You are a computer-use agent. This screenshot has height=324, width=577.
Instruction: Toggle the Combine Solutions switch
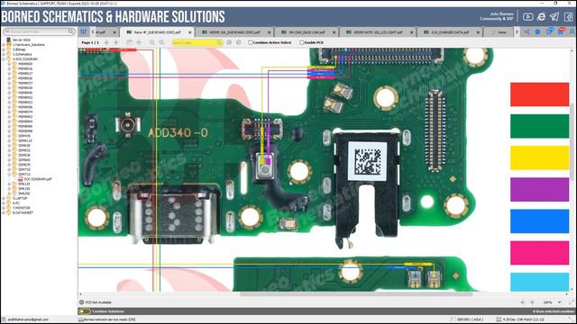[x=85, y=311]
